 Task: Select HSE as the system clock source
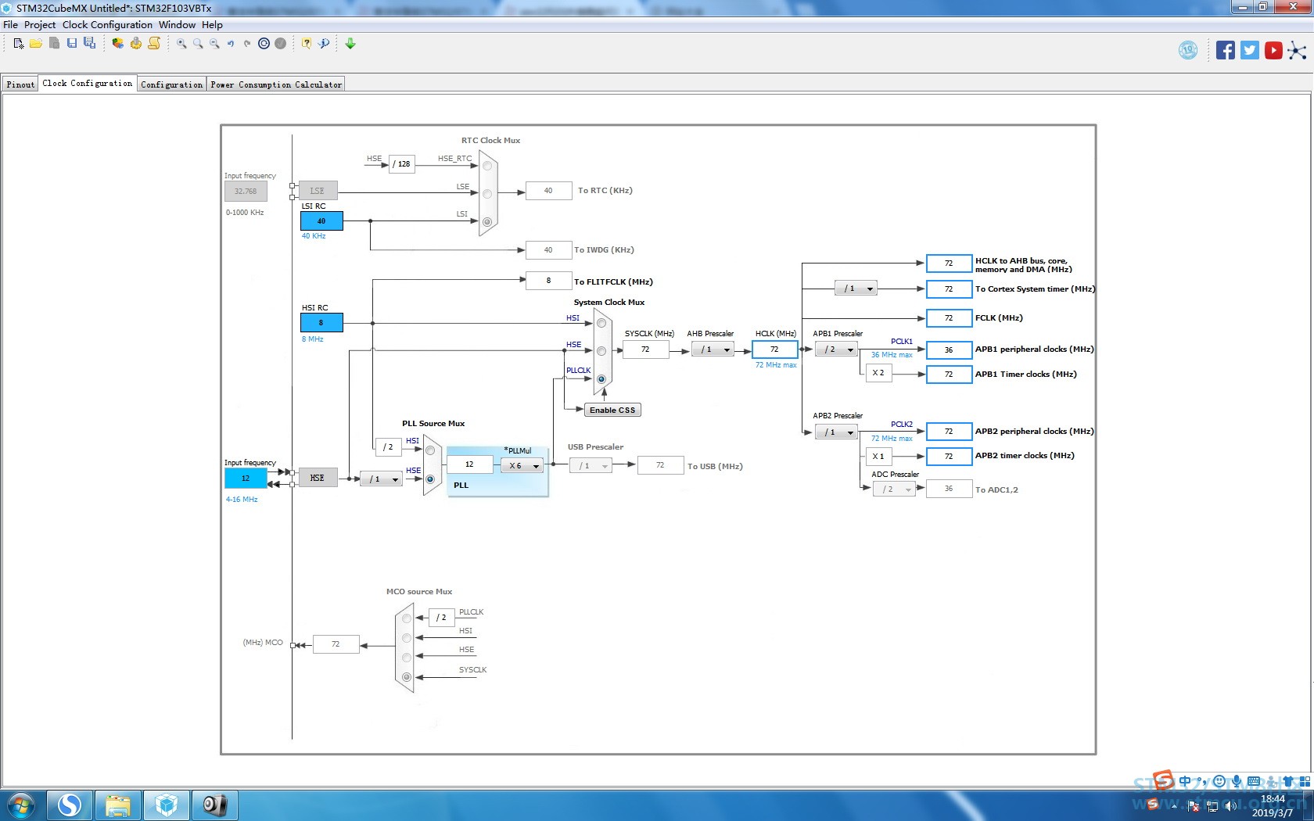pyautogui.click(x=601, y=351)
